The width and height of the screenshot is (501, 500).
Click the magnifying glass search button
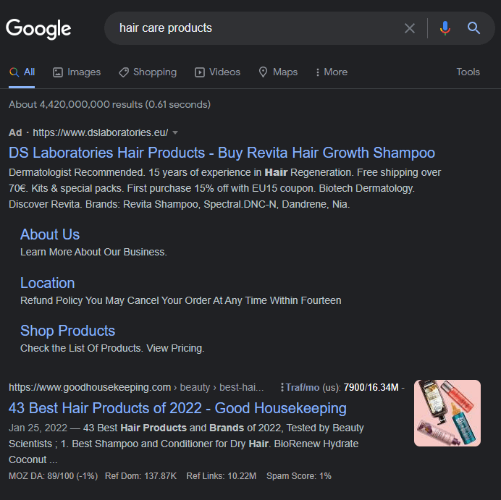pos(474,28)
